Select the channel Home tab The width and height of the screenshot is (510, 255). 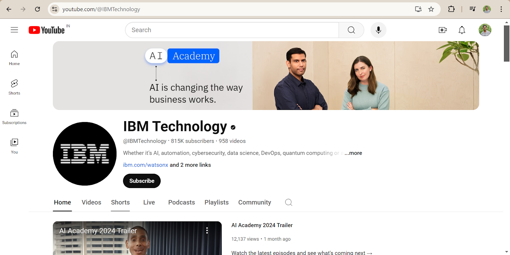point(62,202)
